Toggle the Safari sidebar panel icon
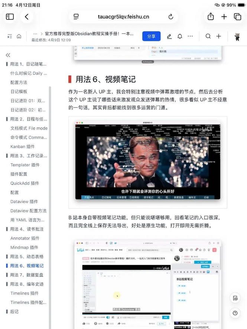The width and height of the screenshot is (247, 329). (10, 17)
